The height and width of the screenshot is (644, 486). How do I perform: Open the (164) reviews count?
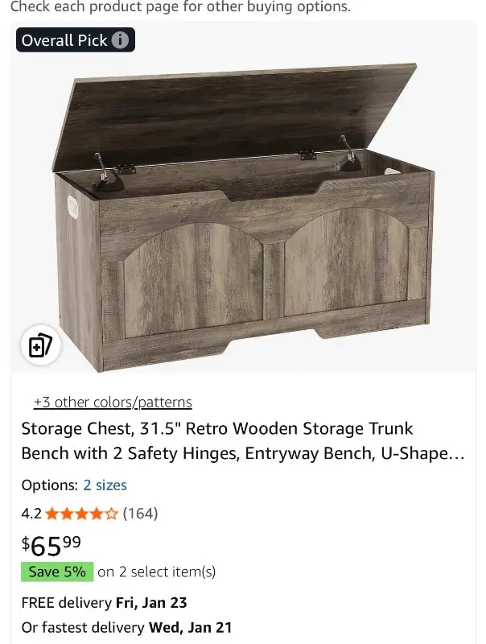pyautogui.click(x=140, y=514)
